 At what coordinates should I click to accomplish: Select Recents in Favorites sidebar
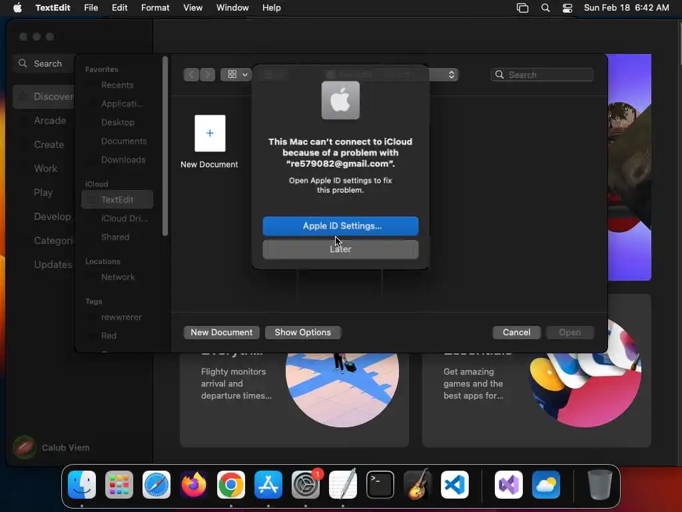tap(117, 85)
